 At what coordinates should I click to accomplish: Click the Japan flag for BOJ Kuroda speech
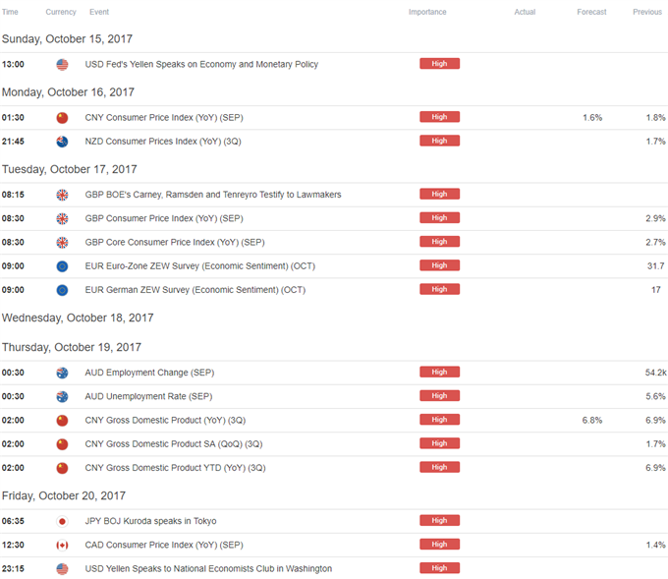tap(62, 521)
